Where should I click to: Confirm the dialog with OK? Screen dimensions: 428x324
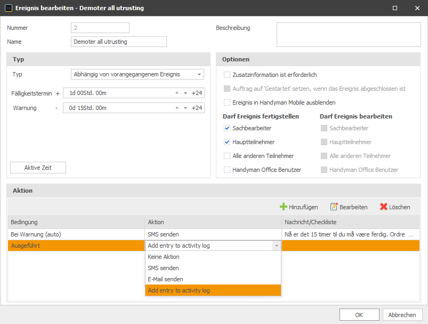coord(359,315)
